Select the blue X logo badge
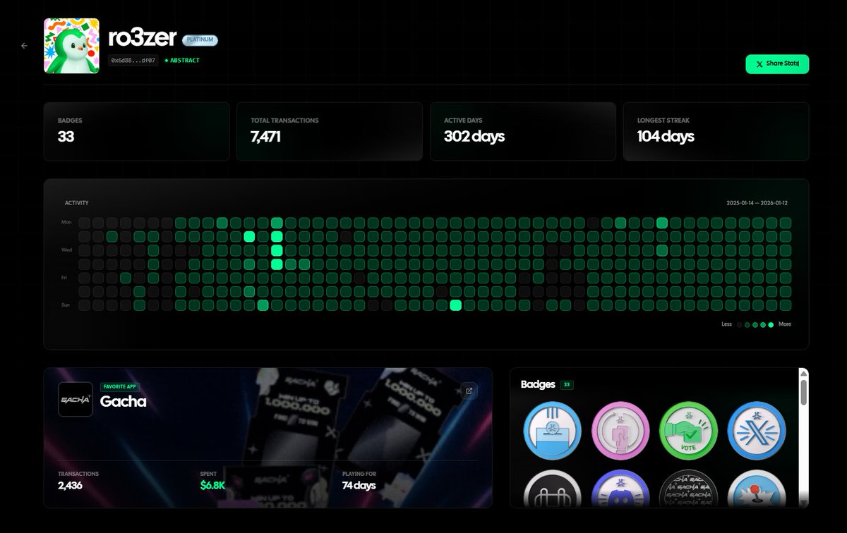 click(x=757, y=431)
